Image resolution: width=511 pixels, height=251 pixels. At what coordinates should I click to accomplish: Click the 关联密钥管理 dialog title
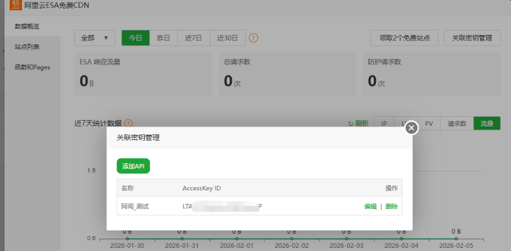pyautogui.click(x=138, y=137)
